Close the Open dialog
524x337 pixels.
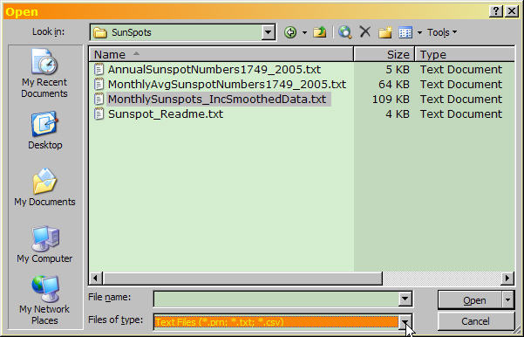pyautogui.click(x=512, y=11)
